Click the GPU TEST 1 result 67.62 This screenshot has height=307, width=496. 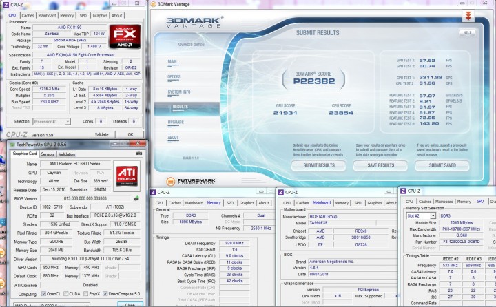[427, 61]
